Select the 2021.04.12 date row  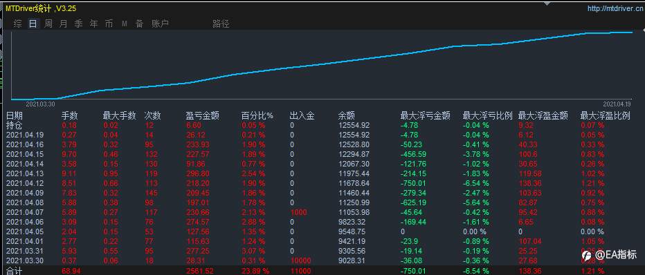[25, 183]
